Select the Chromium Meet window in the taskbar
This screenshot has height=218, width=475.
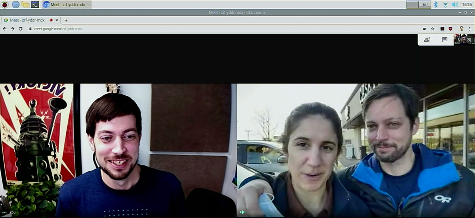click(67, 4)
